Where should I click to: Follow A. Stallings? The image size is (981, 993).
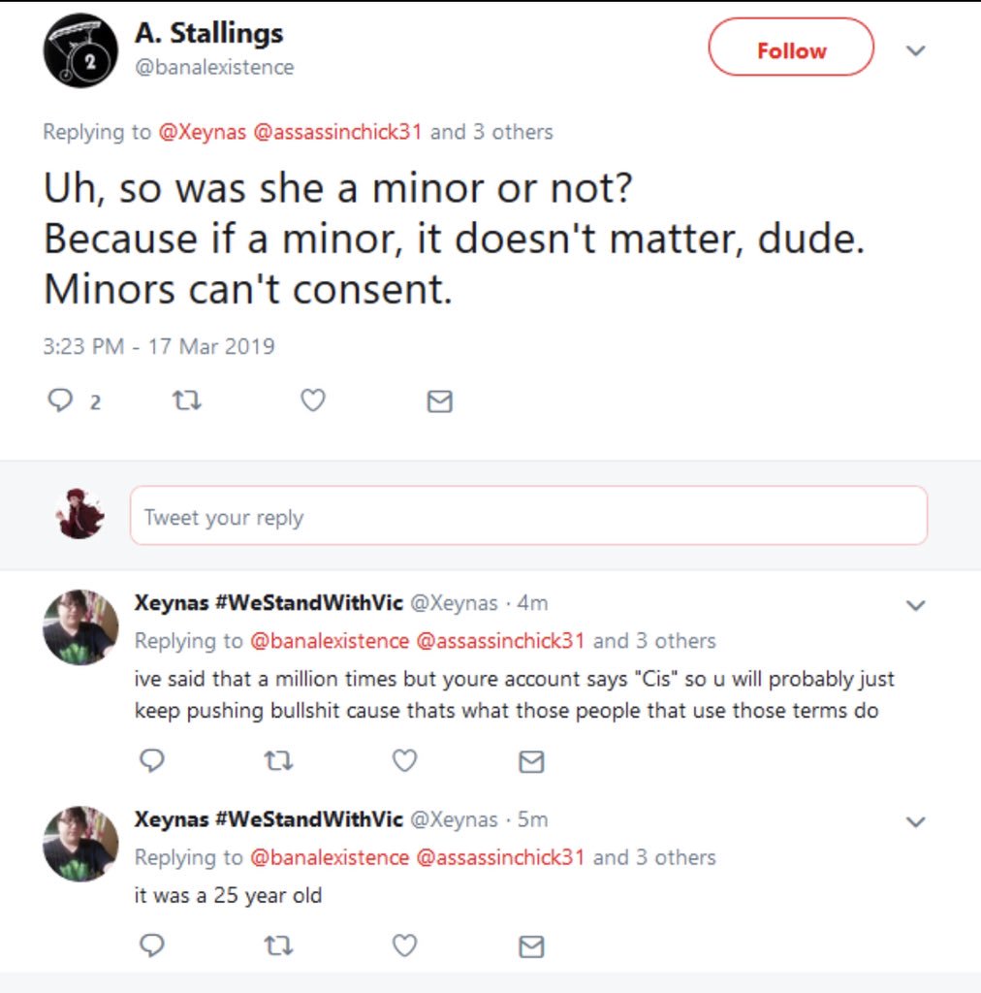point(791,50)
